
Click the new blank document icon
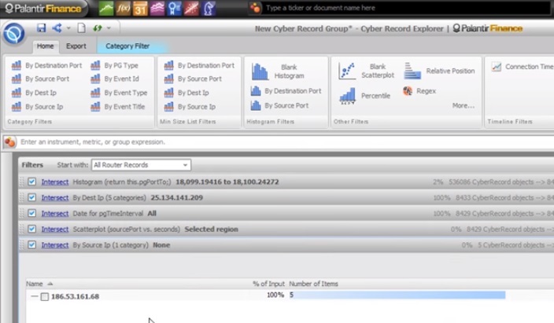pyautogui.click(x=82, y=28)
